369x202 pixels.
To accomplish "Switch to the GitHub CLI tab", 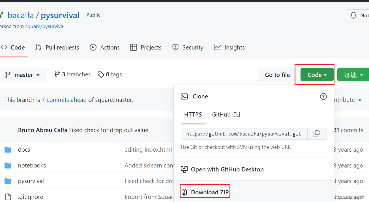I will tap(226, 115).
